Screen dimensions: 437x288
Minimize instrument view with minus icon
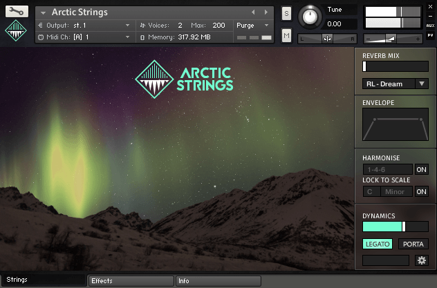pyautogui.click(x=430, y=16)
